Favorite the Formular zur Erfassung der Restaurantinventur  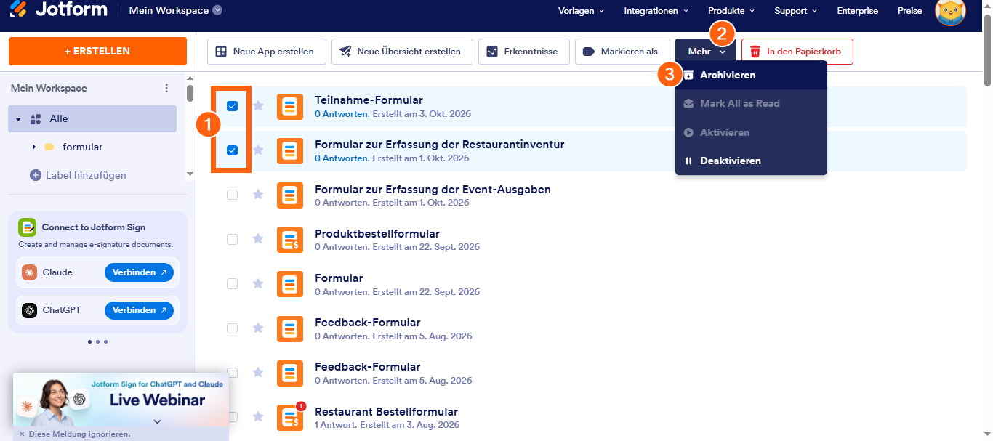[x=257, y=150]
